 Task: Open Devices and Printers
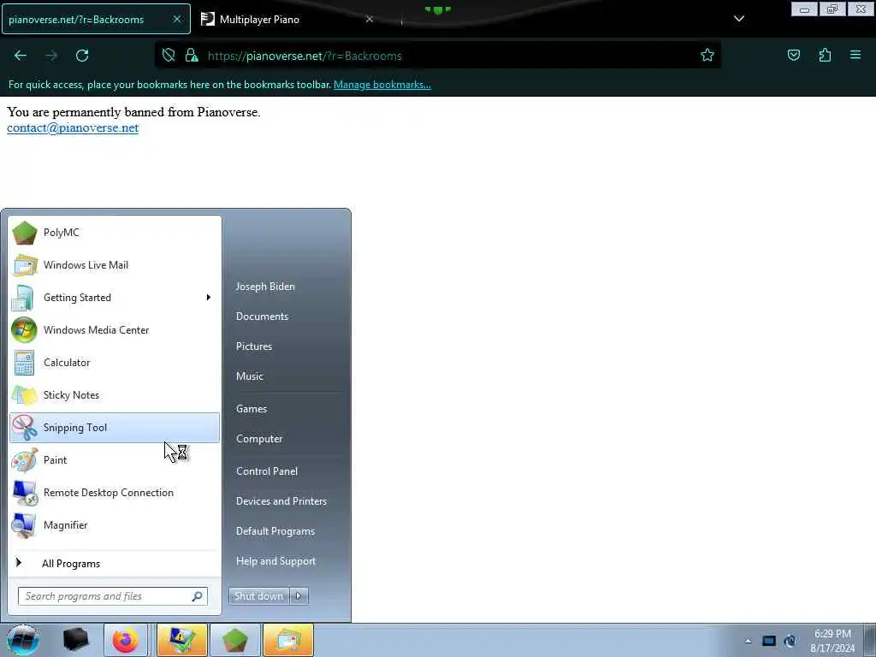[x=281, y=501]
